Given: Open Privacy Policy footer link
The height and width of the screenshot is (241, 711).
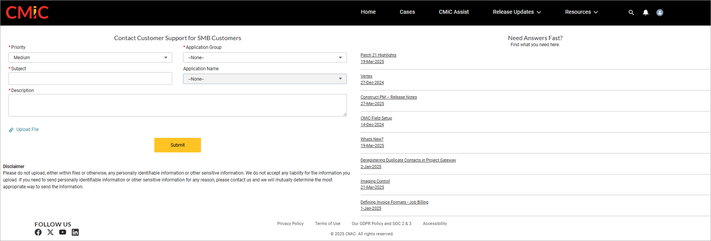Looking at the screenshot, I should 290,224.
